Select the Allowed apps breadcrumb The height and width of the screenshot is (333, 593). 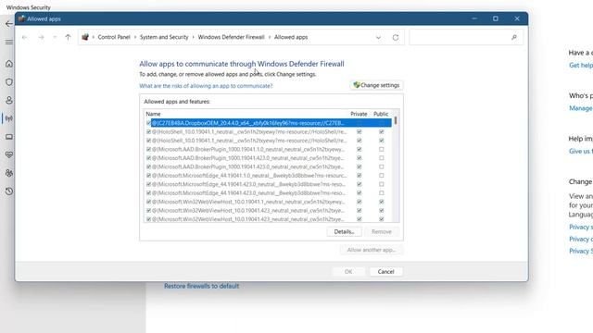[291, 37]
